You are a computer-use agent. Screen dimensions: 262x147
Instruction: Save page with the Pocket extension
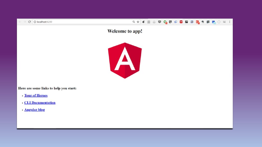[x=160, y=22]
